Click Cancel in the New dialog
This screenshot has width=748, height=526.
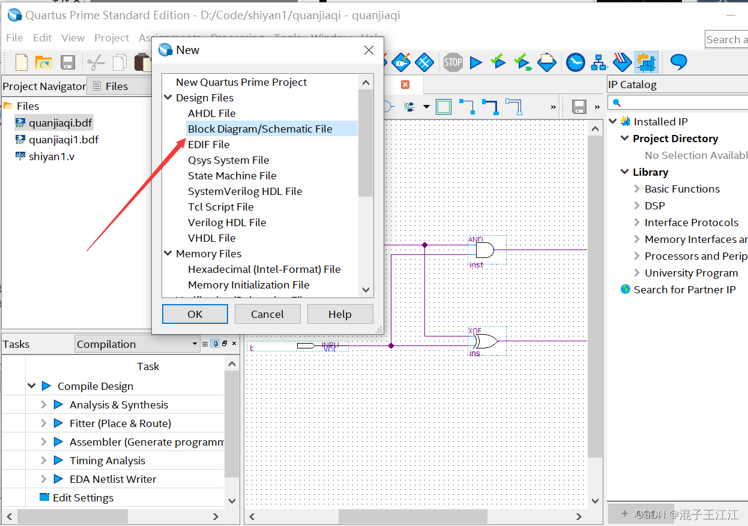(x=267, y=314)
